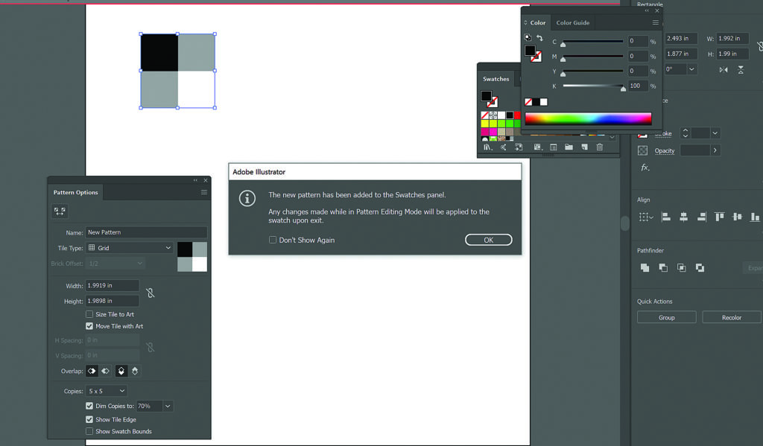The width and height of the screenshot is (763, 446).
Task: Open the Tile Type dropdown
Action: [x=130, y=248]
